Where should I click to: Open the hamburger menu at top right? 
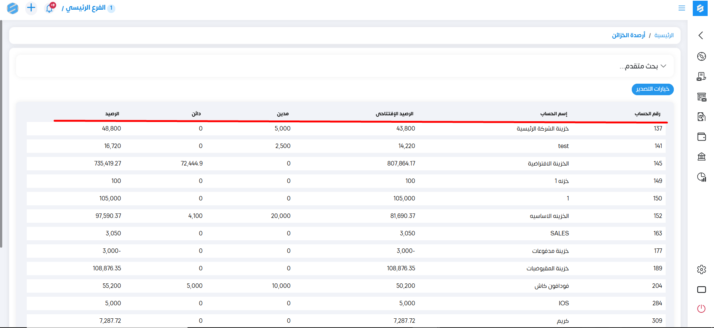[x=682, y=8]
